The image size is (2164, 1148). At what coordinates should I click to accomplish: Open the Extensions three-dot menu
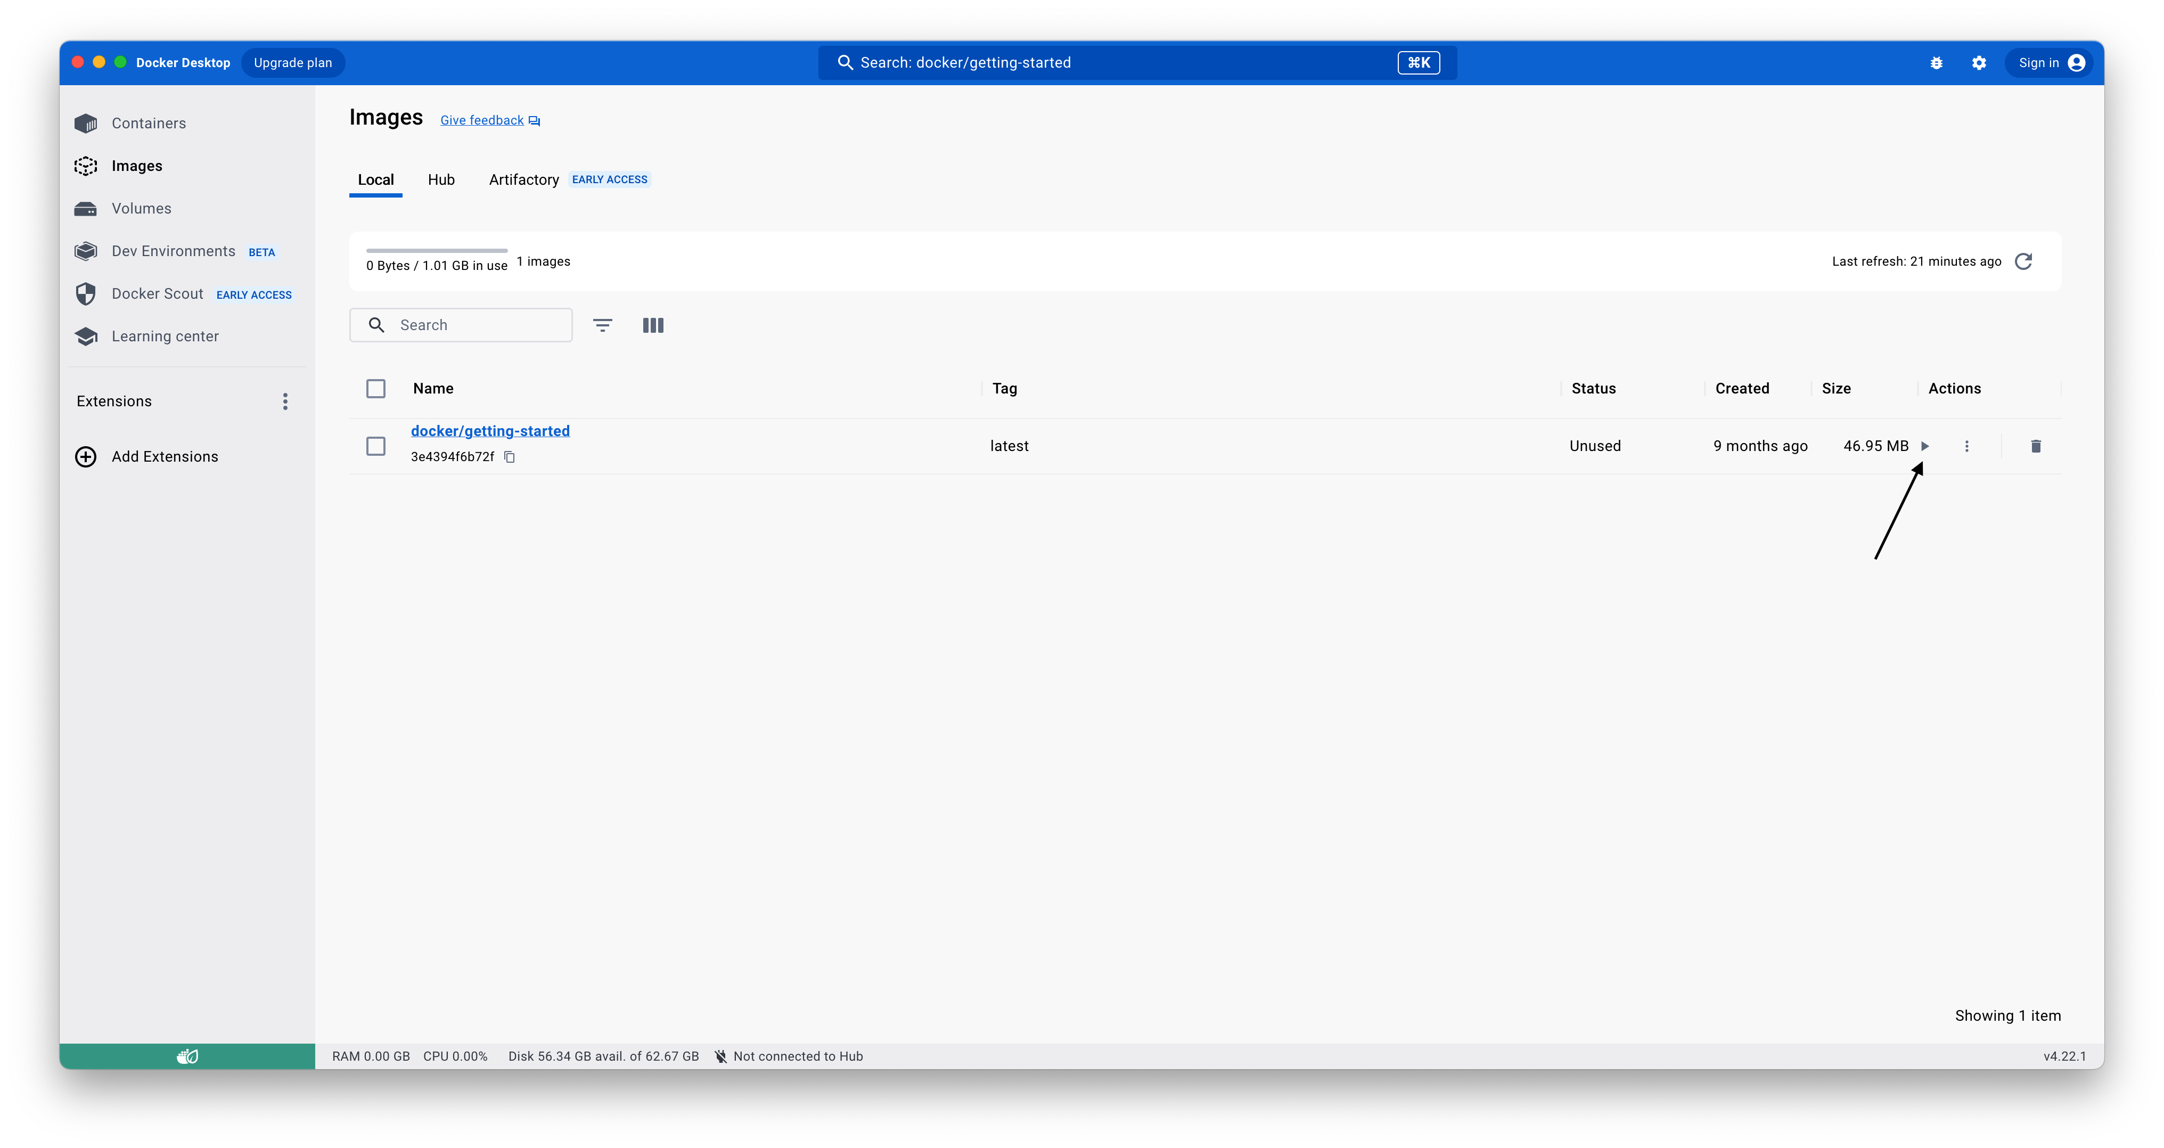click(285, 401)
